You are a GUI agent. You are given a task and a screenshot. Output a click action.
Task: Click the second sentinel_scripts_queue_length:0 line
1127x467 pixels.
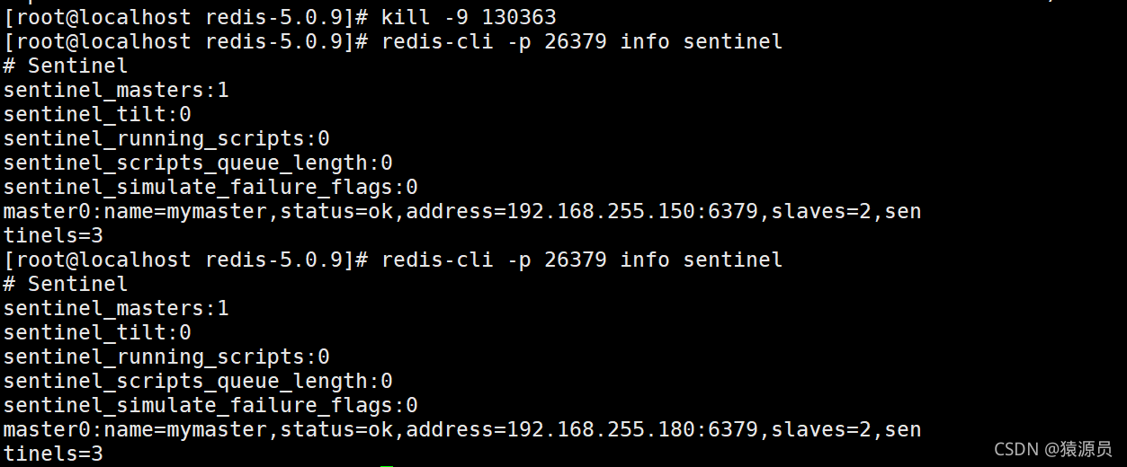198,381
